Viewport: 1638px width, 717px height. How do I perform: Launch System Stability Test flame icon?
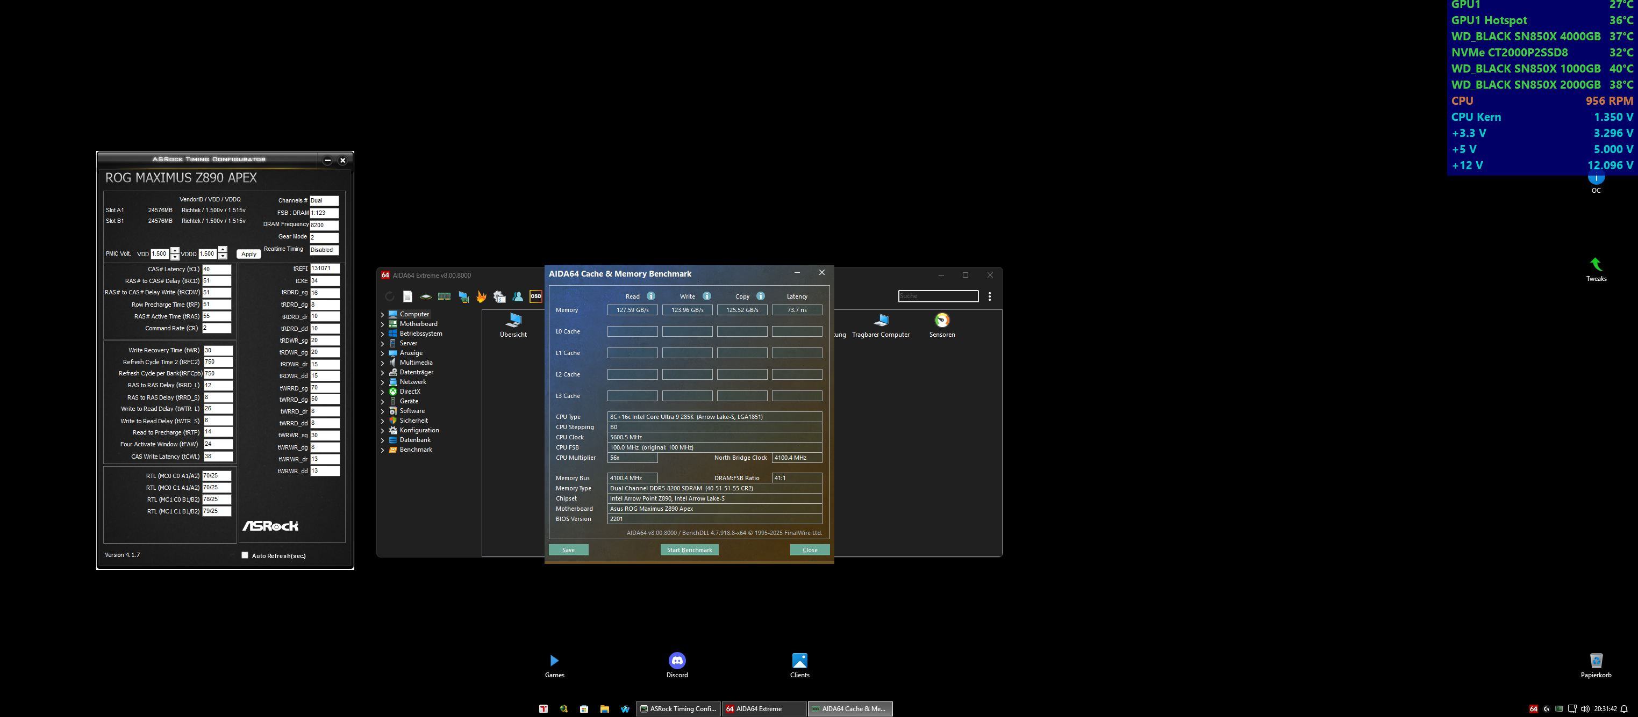481,296
